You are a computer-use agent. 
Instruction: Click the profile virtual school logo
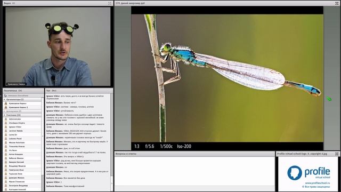point(308,173)
